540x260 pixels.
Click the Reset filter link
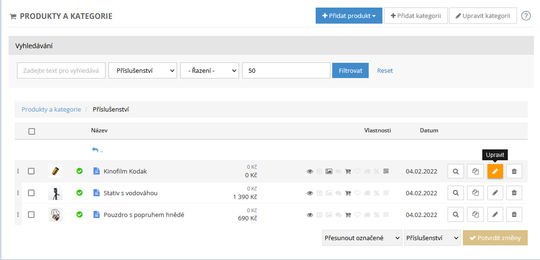click(385, 70)
